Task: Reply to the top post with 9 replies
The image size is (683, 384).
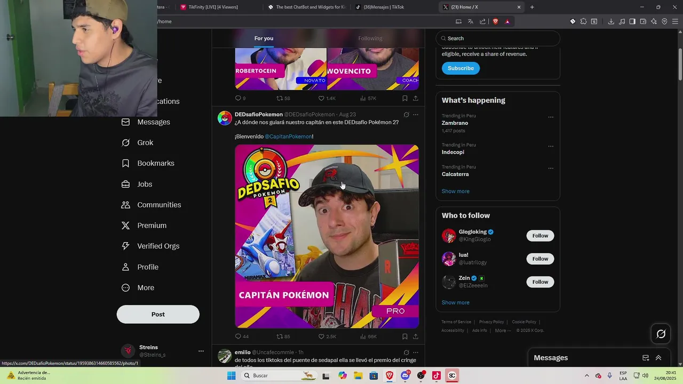Action: point(241,98)
